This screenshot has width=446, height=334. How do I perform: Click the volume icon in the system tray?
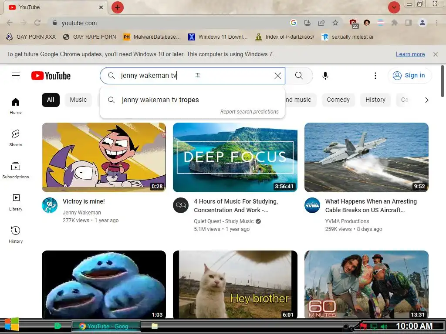[x=384, y=326]
